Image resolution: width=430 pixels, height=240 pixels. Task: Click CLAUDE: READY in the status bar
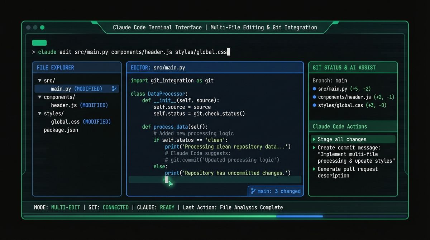pos(156,207)
